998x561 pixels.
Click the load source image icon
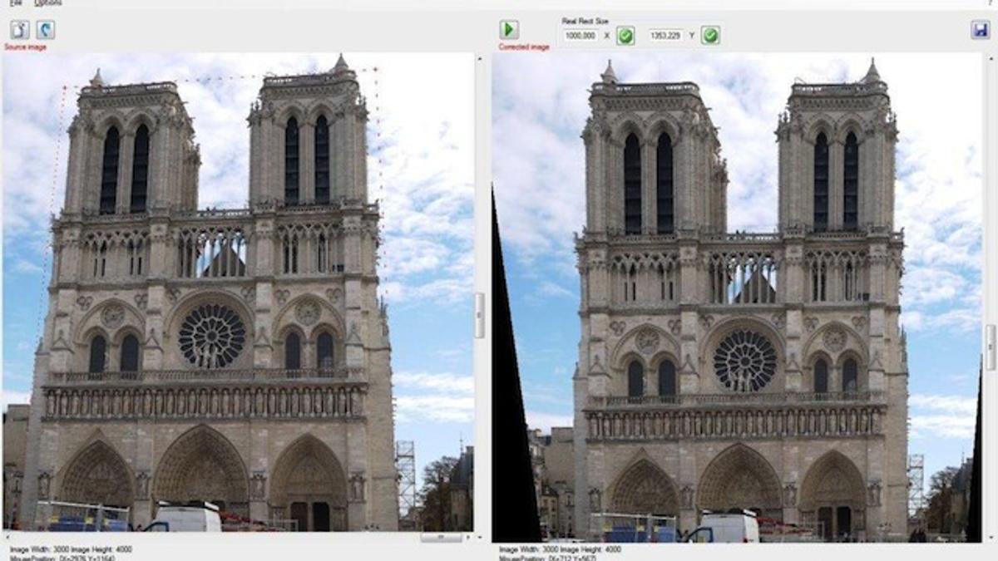click(19, 30)
